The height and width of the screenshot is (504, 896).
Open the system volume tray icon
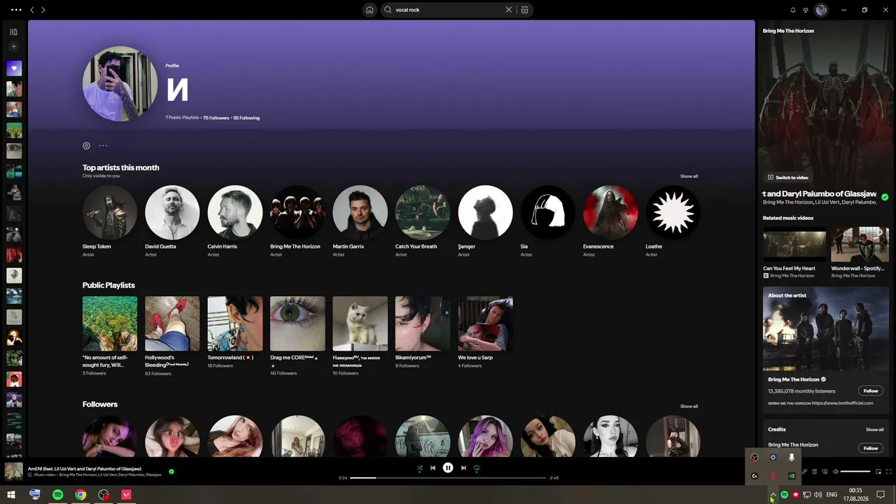tap(818, 495)
